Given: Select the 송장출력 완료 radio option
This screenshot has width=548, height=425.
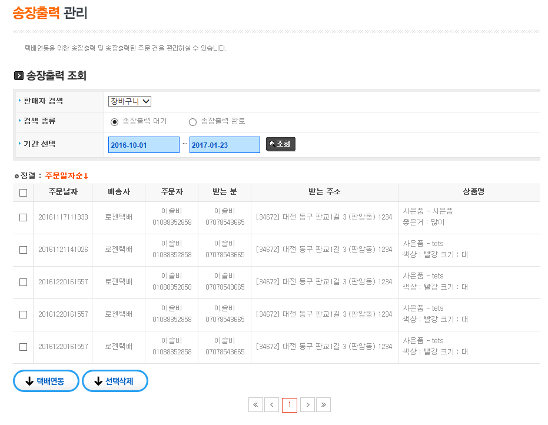Looking at the screenshot, I should click(192, 122).
